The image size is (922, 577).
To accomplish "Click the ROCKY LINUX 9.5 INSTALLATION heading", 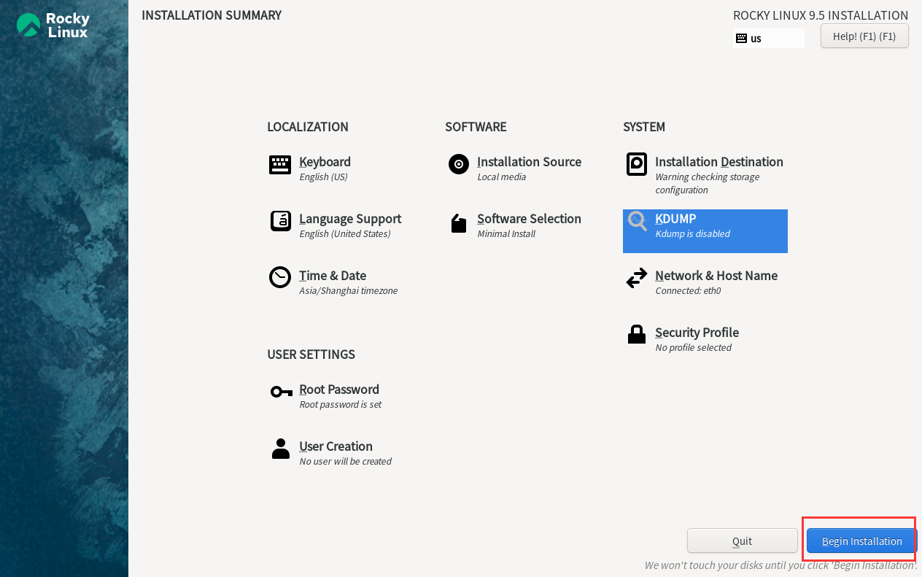I will pos(821,15).
